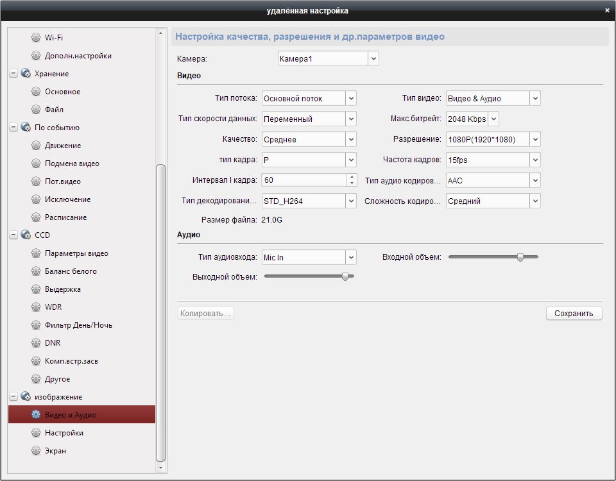Click the gear icon next to Баланс белого
Viewport: 616px width, 481px height.
coord(36,271)
